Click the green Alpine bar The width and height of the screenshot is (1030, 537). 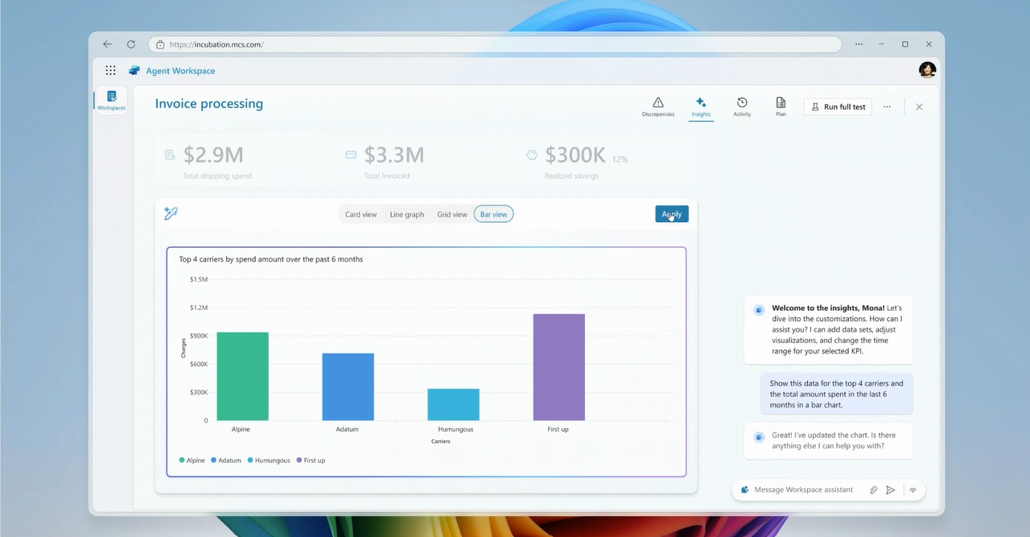click(242, 376)
